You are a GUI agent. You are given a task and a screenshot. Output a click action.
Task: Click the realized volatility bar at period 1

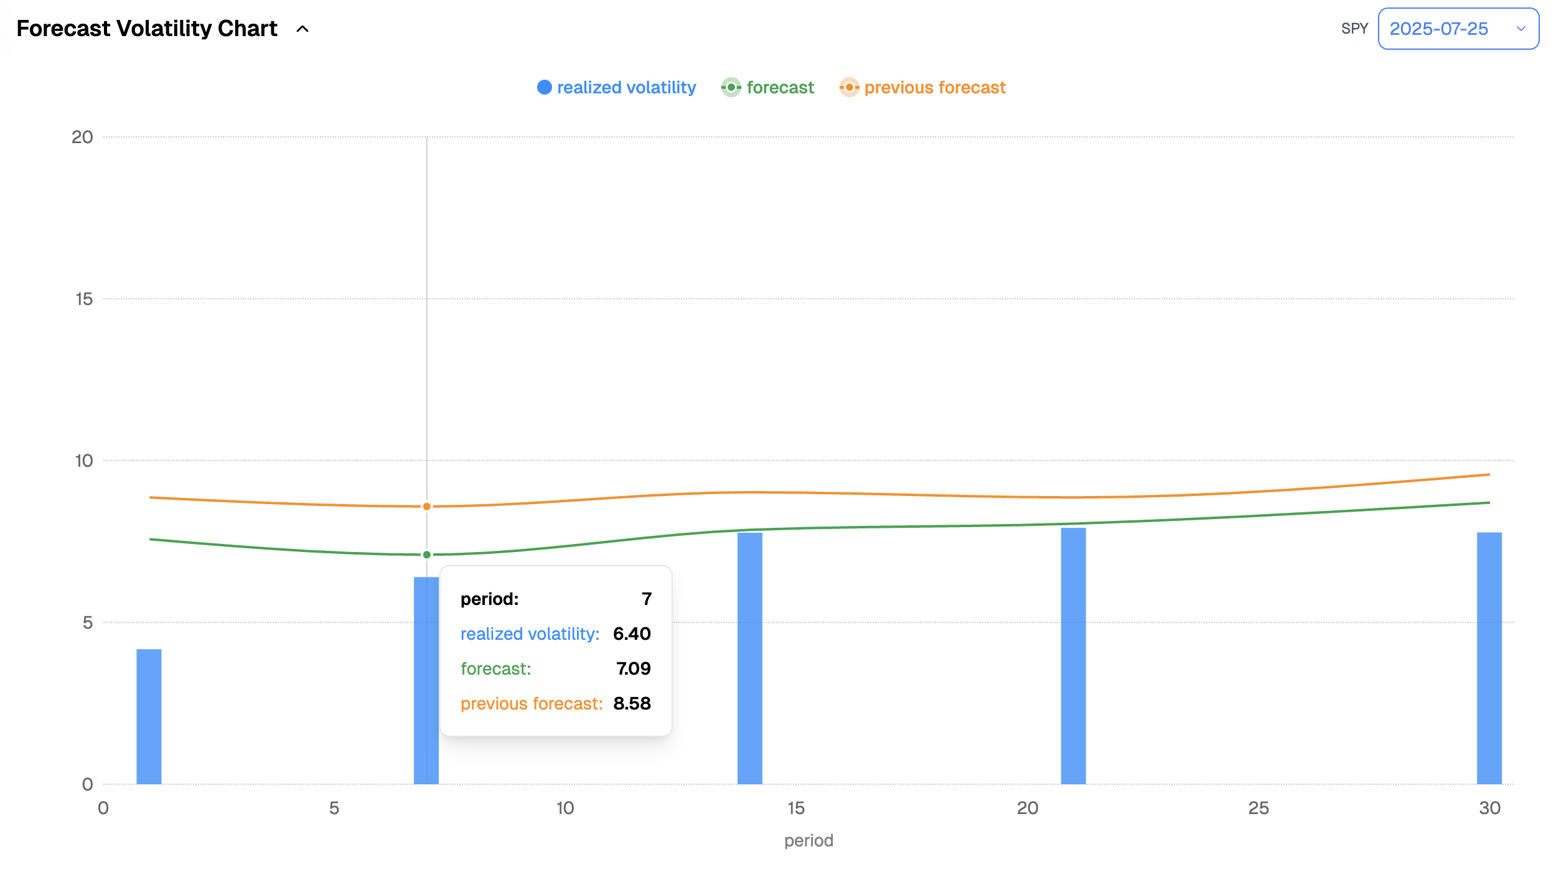coord(149,716)
